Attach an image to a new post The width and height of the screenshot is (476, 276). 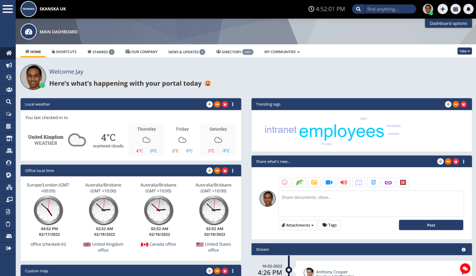click(x=314, y=182)
